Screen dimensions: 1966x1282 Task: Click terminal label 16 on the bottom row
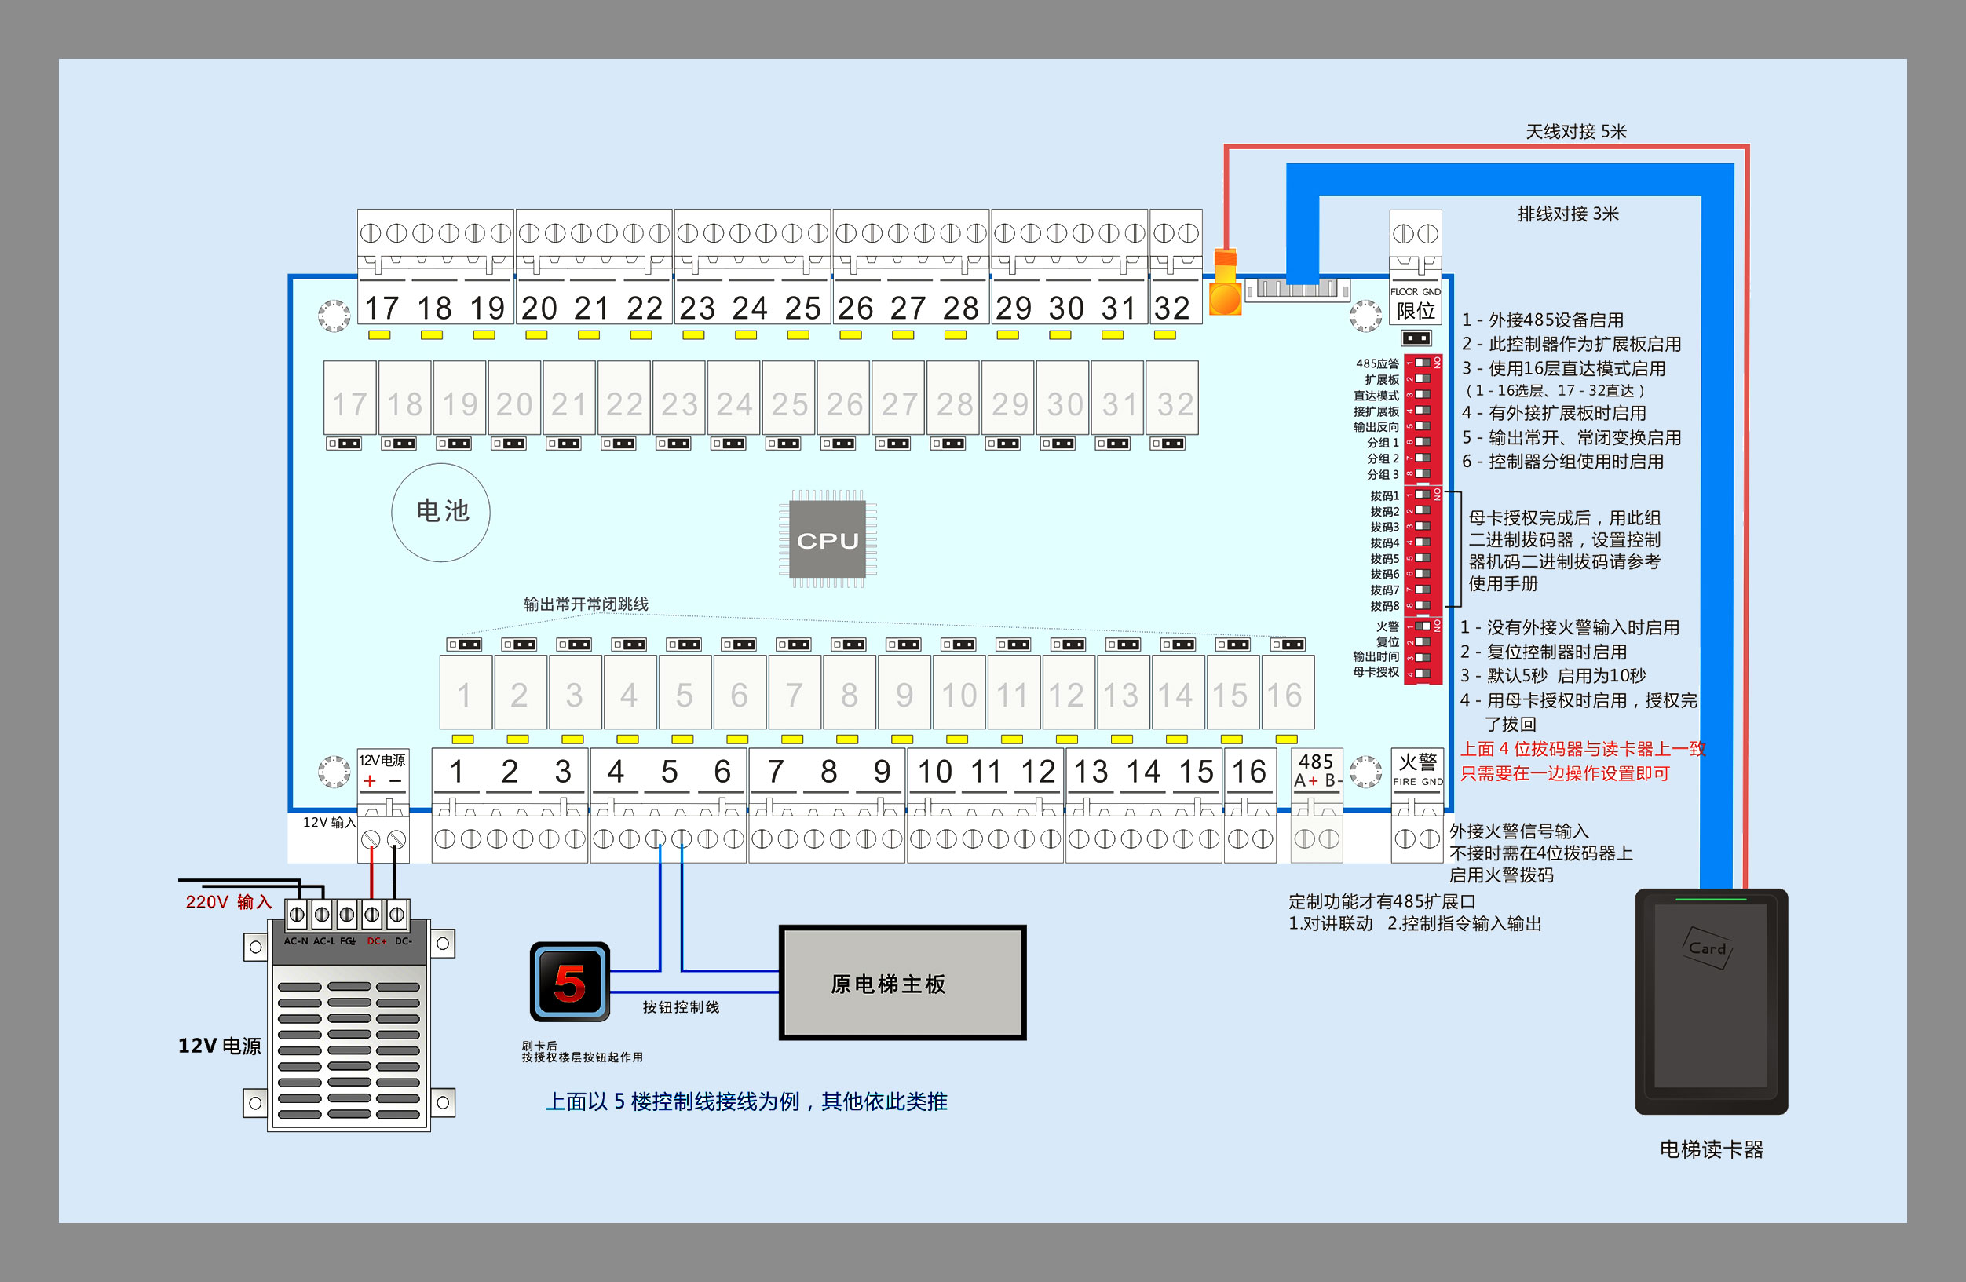click(x=1249, y=772)
